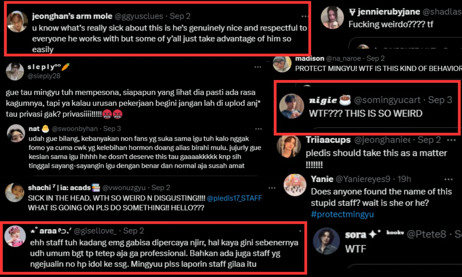This screenshot has height=277, width=462.
Task: Open more menu on Triiaacups' tweet
Action: point(451,140)
